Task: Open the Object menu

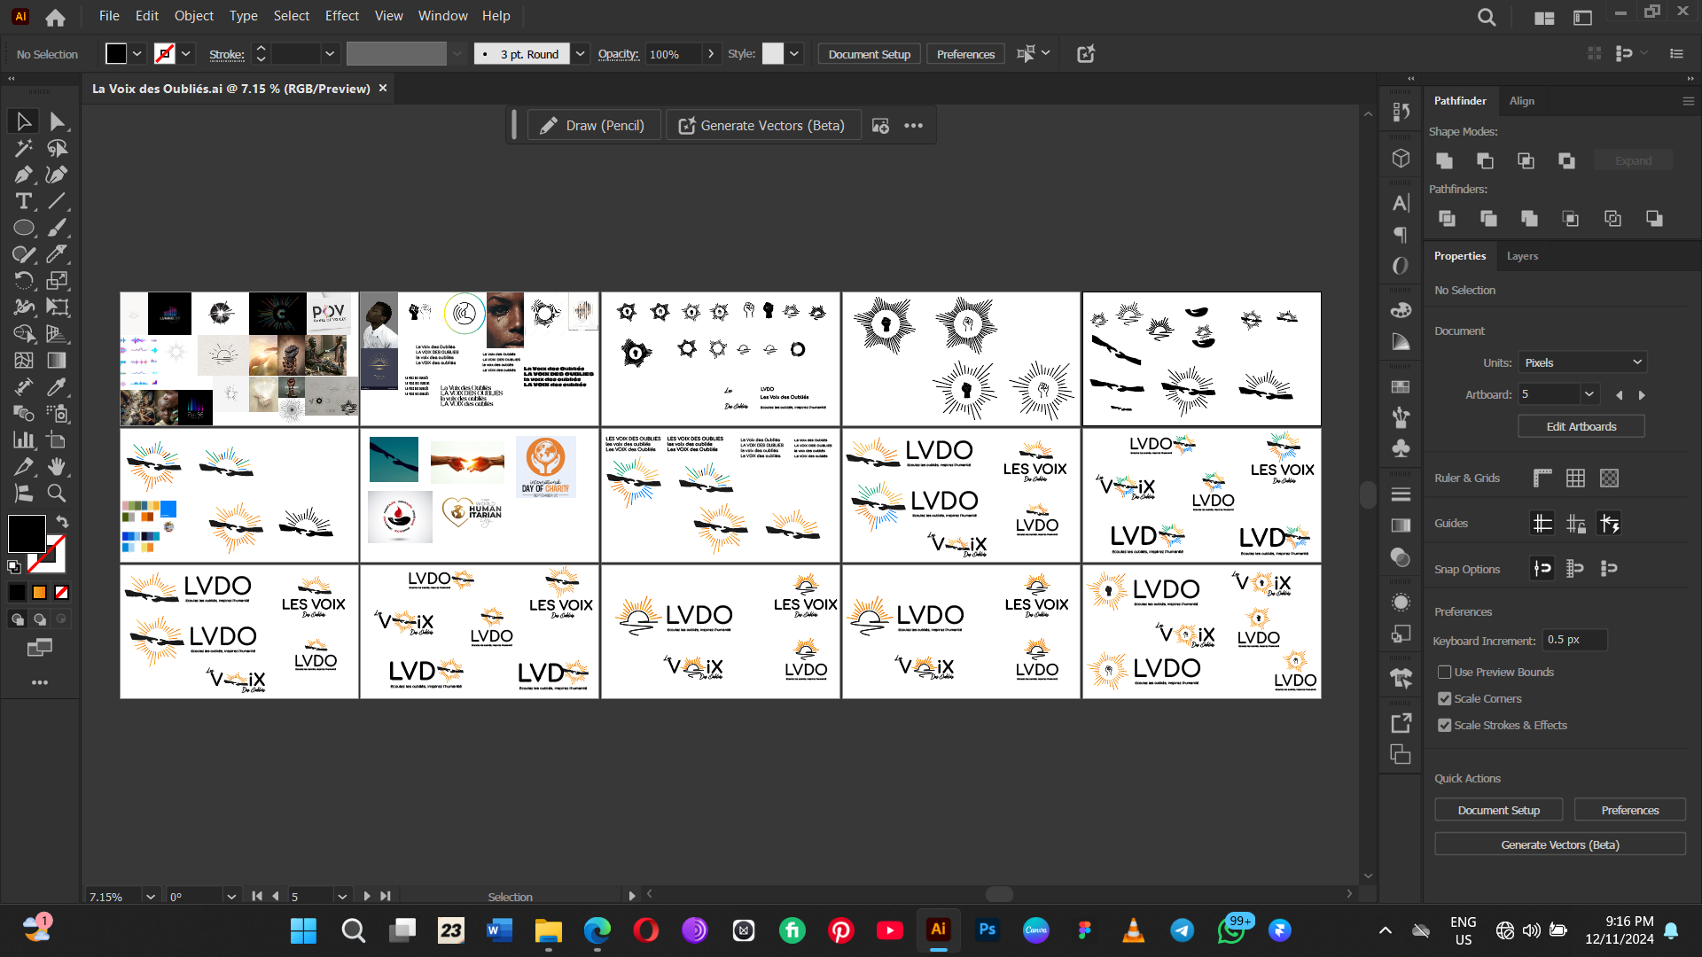Action: click(194, 16)
